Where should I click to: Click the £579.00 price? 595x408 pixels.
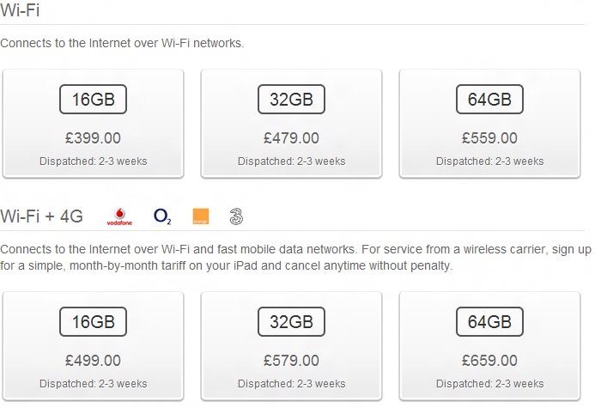point(291,360)
